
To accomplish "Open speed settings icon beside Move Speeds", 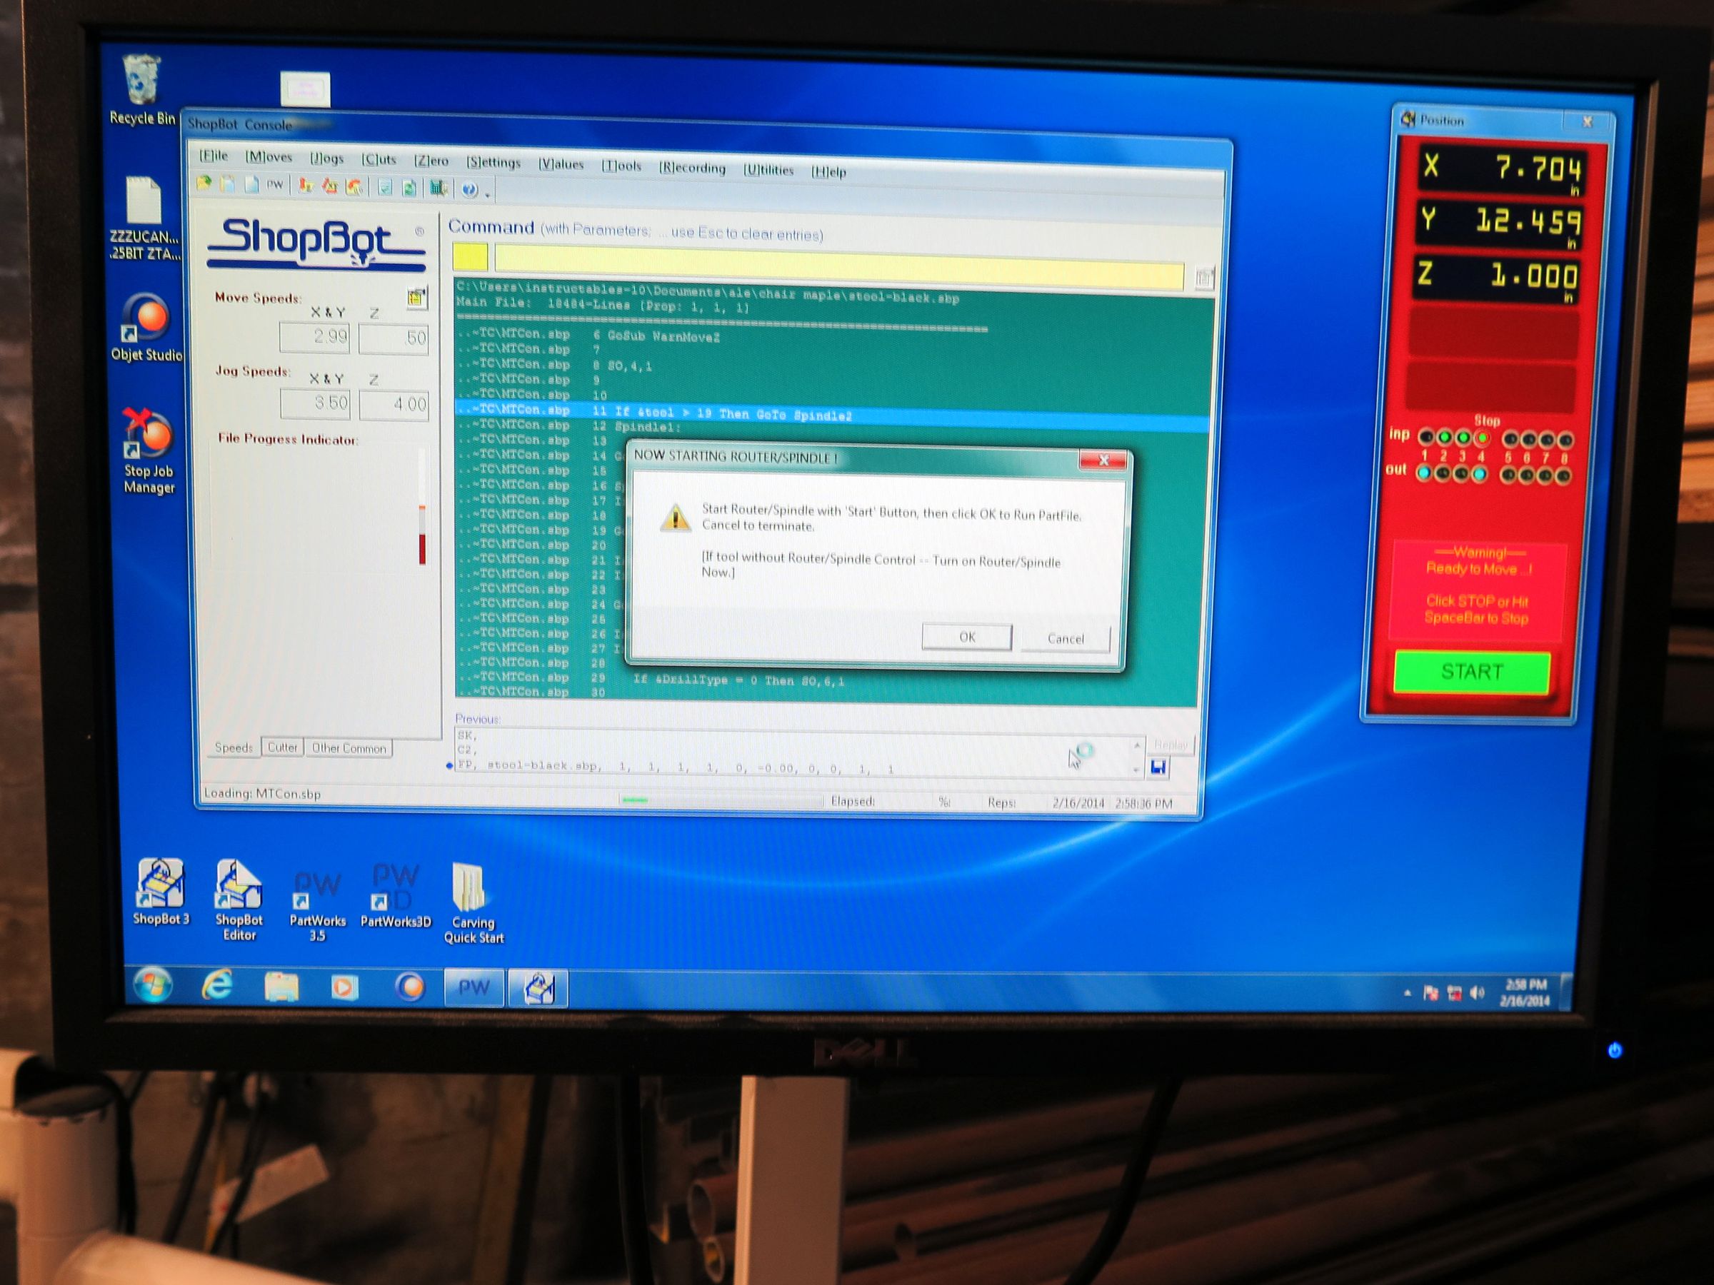I will tap(417, 298).
